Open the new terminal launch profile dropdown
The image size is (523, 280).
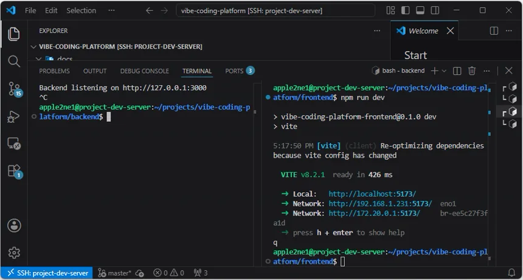click(x=444, y=71)
